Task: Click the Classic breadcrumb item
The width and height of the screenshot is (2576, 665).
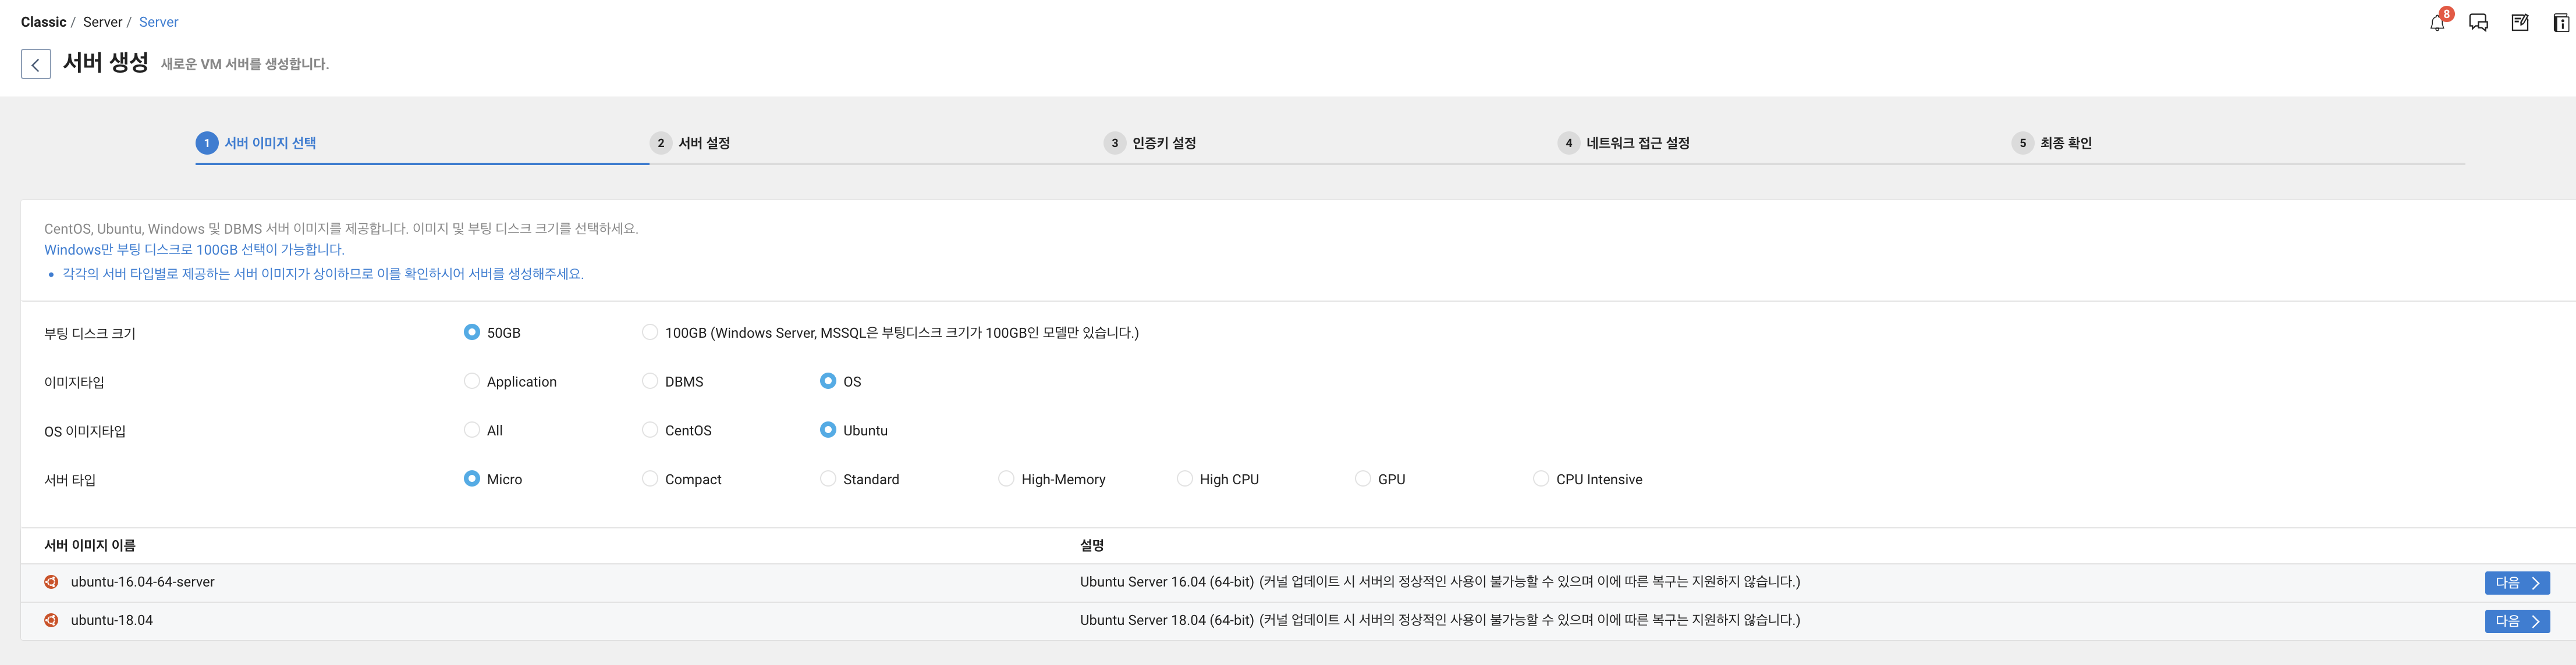Action: tap(43, 22)
